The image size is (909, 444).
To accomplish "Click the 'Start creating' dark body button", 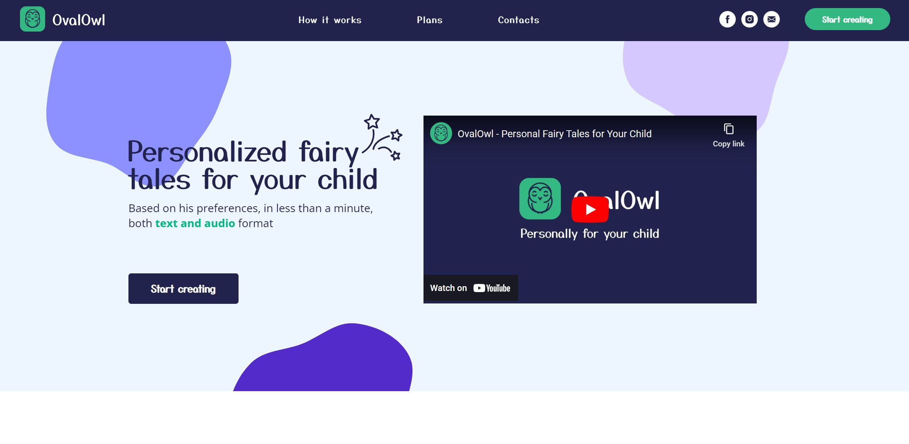I will (x=183, y=288).
